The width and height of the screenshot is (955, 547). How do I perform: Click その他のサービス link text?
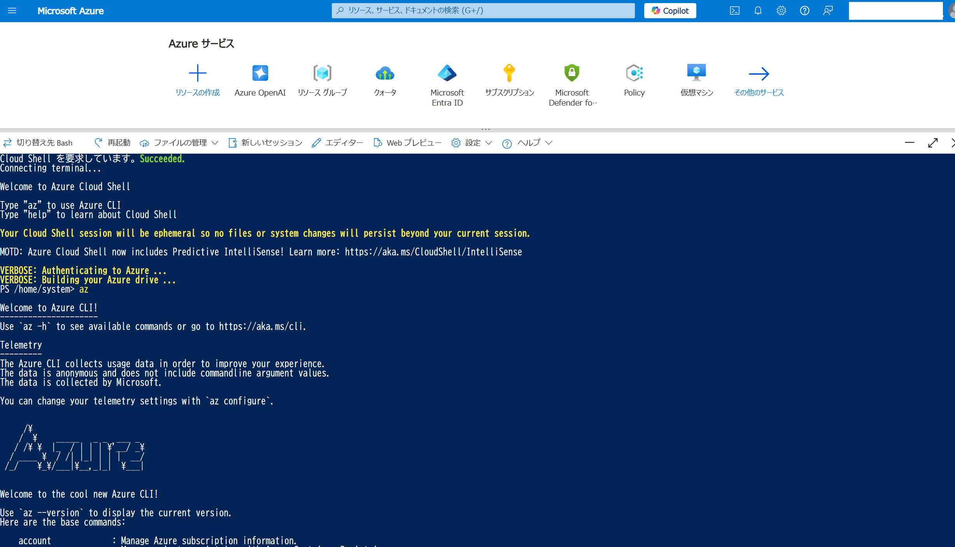759,92
